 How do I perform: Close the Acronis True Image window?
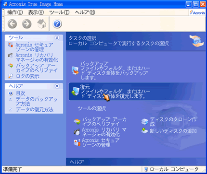pos(203,4)
